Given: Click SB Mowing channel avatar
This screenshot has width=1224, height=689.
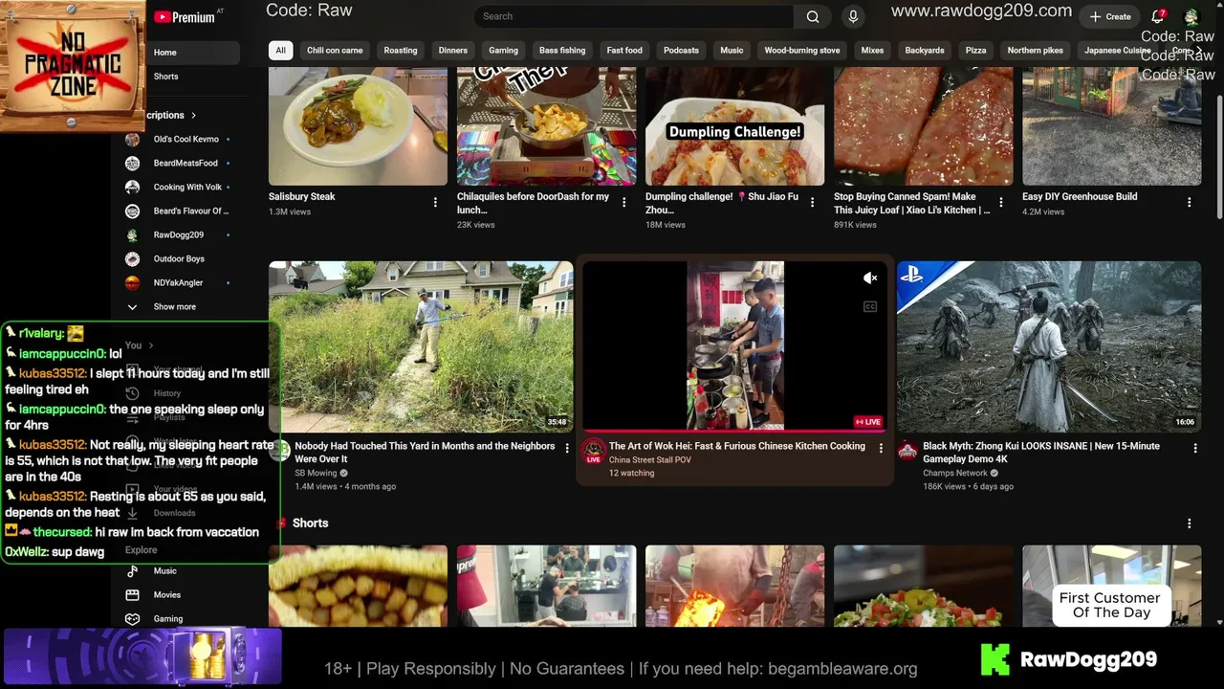Looking at the screenshot, I should 279,451.
